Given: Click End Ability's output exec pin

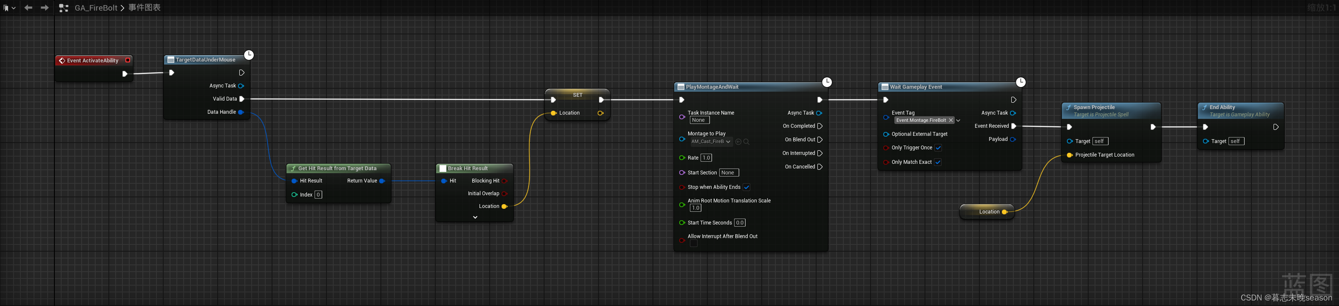Looking at the screenshot, I should point(1276,127).
